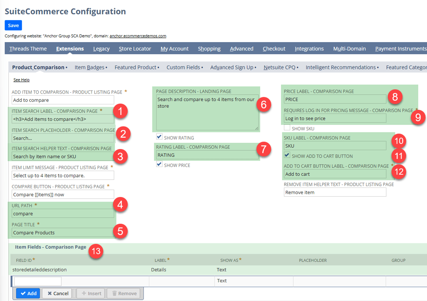Open the Shopping configuration tab
The width and height of the screenshot is (427, 301).
coord(209,48)
